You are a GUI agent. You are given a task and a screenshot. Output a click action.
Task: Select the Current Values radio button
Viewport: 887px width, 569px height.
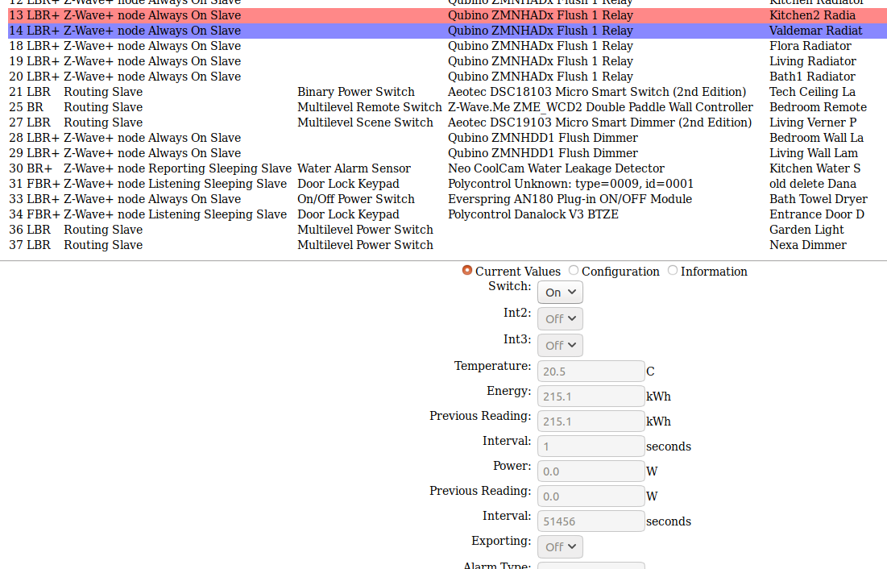pos(467,271)
